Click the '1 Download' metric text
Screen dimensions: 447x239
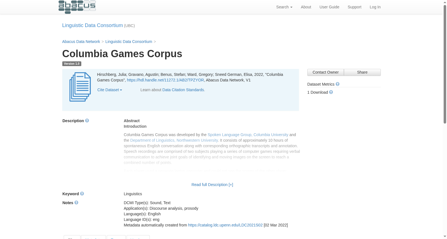[x=318, y=92]
